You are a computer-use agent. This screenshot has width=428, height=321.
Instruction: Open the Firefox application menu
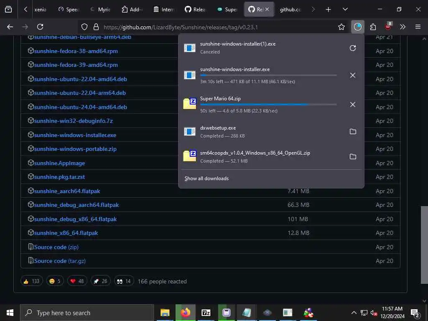pyautogui.click(x=418, y=27)
